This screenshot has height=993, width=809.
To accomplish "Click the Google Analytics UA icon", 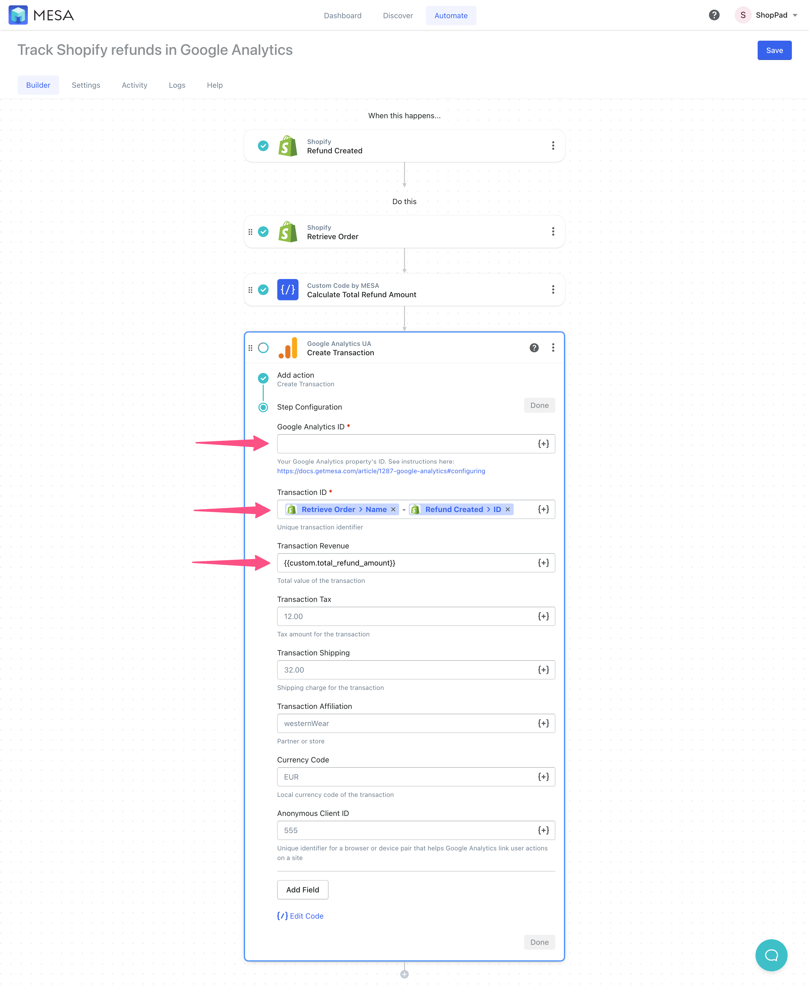I will coord(288,347).
